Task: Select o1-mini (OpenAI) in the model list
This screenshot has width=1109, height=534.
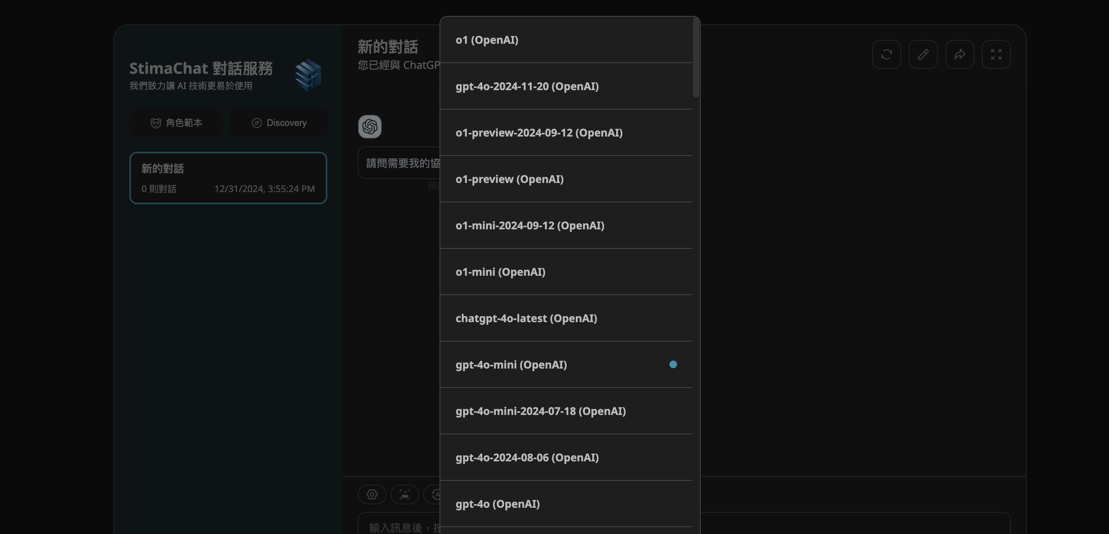Action: (x=566, y=272)
